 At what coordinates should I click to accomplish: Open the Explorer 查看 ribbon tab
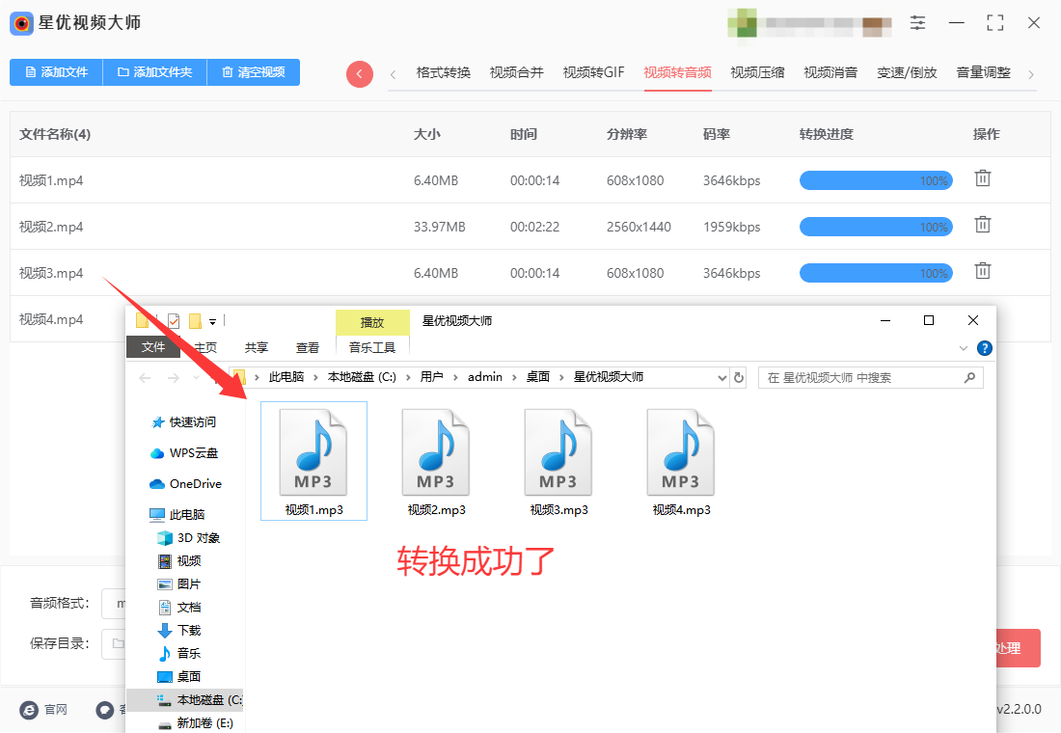pyautogui.click(x=307, y=348)
